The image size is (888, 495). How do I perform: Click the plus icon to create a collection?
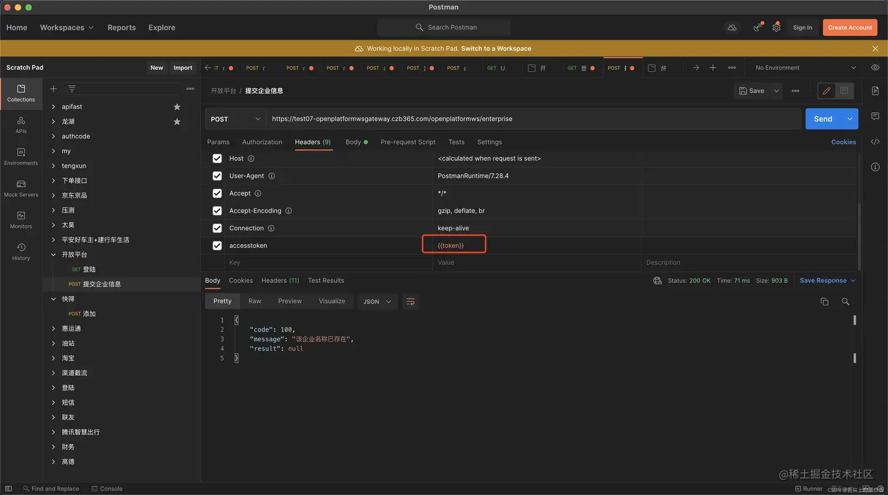click(x=53, y=89)
